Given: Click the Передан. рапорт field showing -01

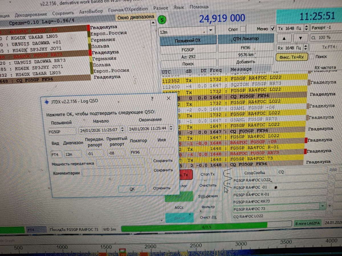Looking at the screenshot, I should point(95,154).
